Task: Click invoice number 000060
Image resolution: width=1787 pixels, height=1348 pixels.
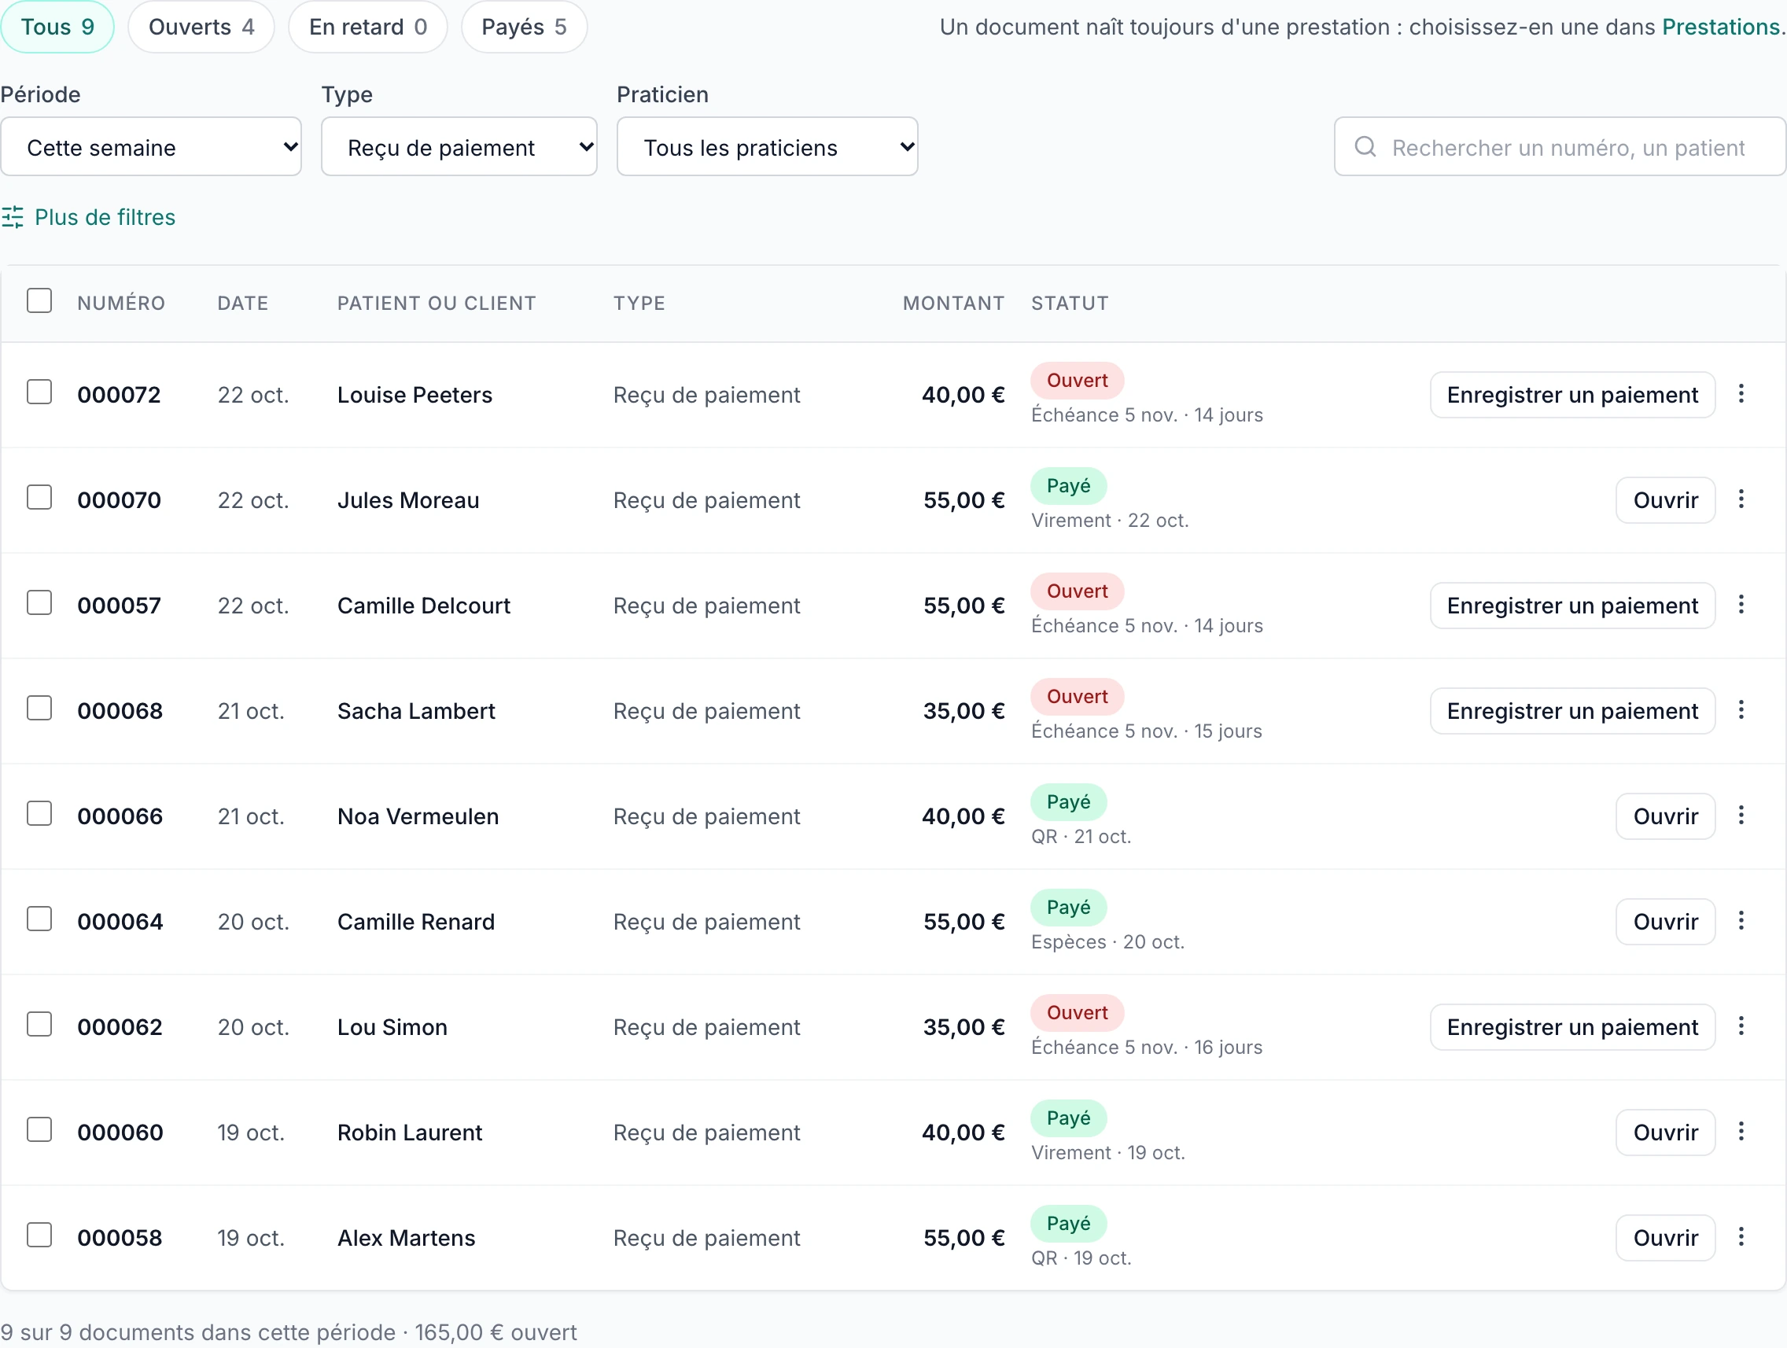Action: (120, 1133)
